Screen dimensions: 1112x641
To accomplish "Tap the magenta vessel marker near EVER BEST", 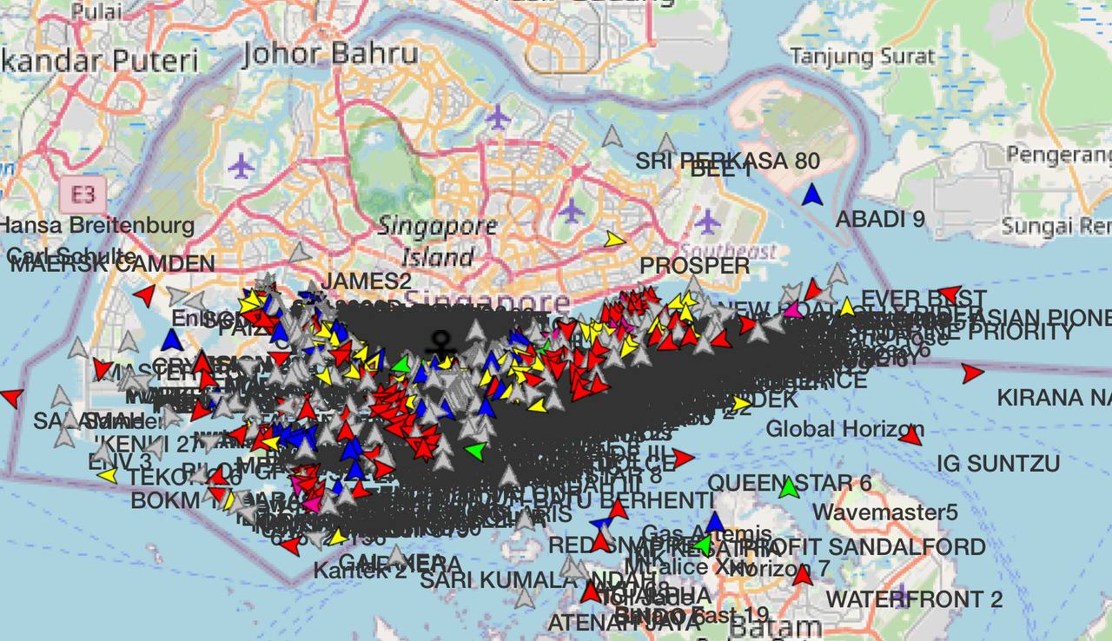I will (x=792, y=308).
